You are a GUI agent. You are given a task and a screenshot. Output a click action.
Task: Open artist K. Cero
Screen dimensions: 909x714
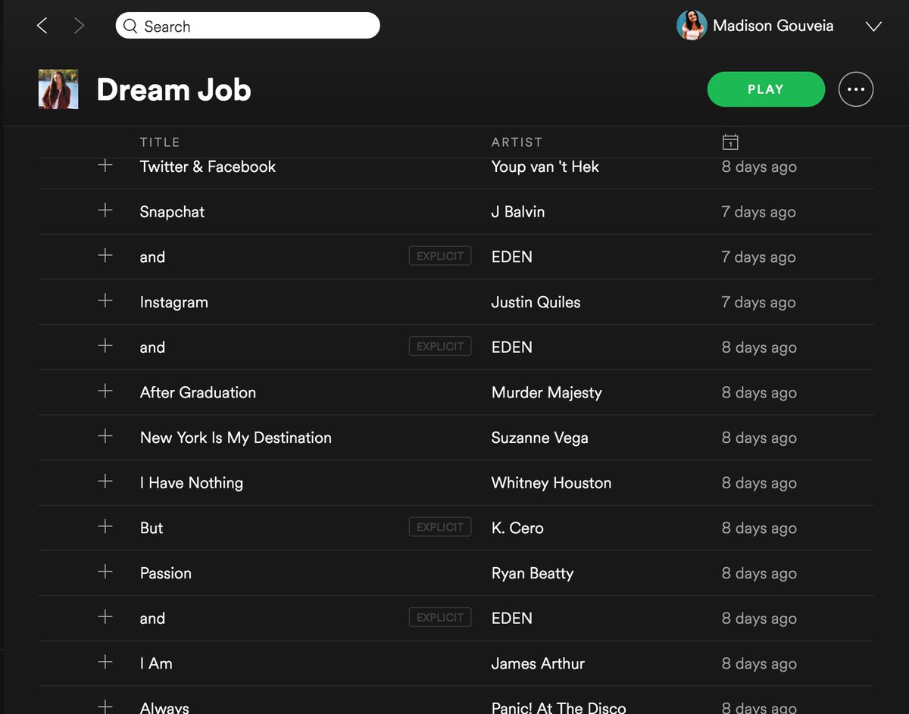pyautogui.click(x=517, y=528)
